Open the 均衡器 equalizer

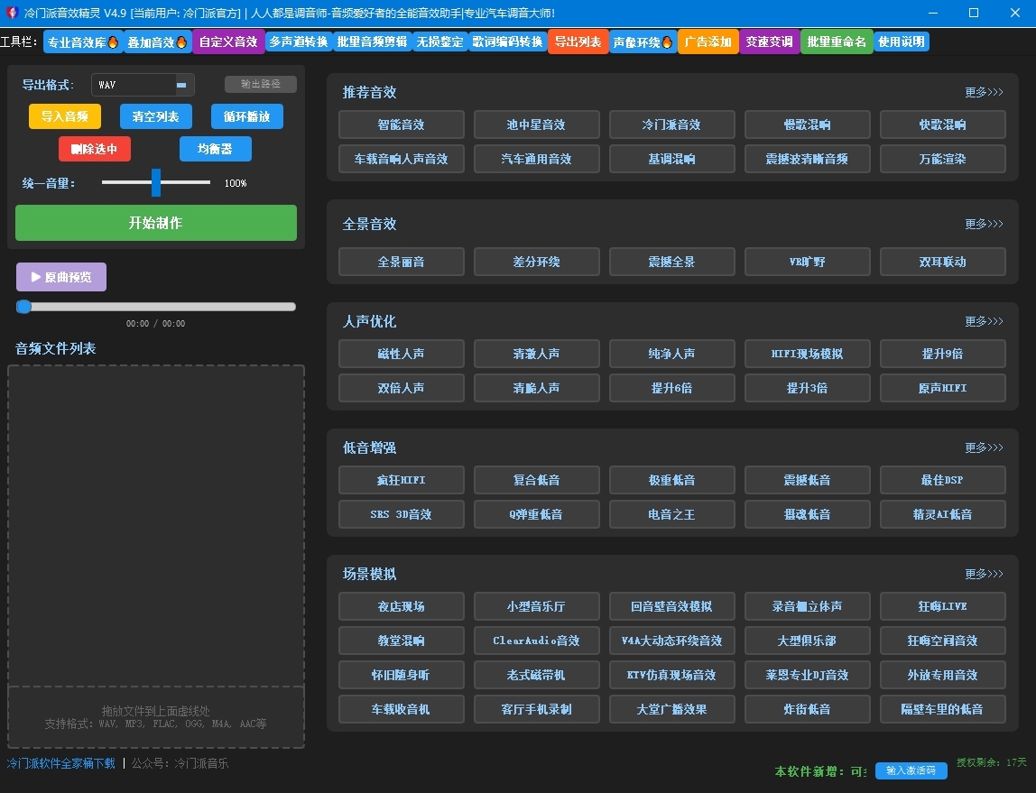point(215,149)
